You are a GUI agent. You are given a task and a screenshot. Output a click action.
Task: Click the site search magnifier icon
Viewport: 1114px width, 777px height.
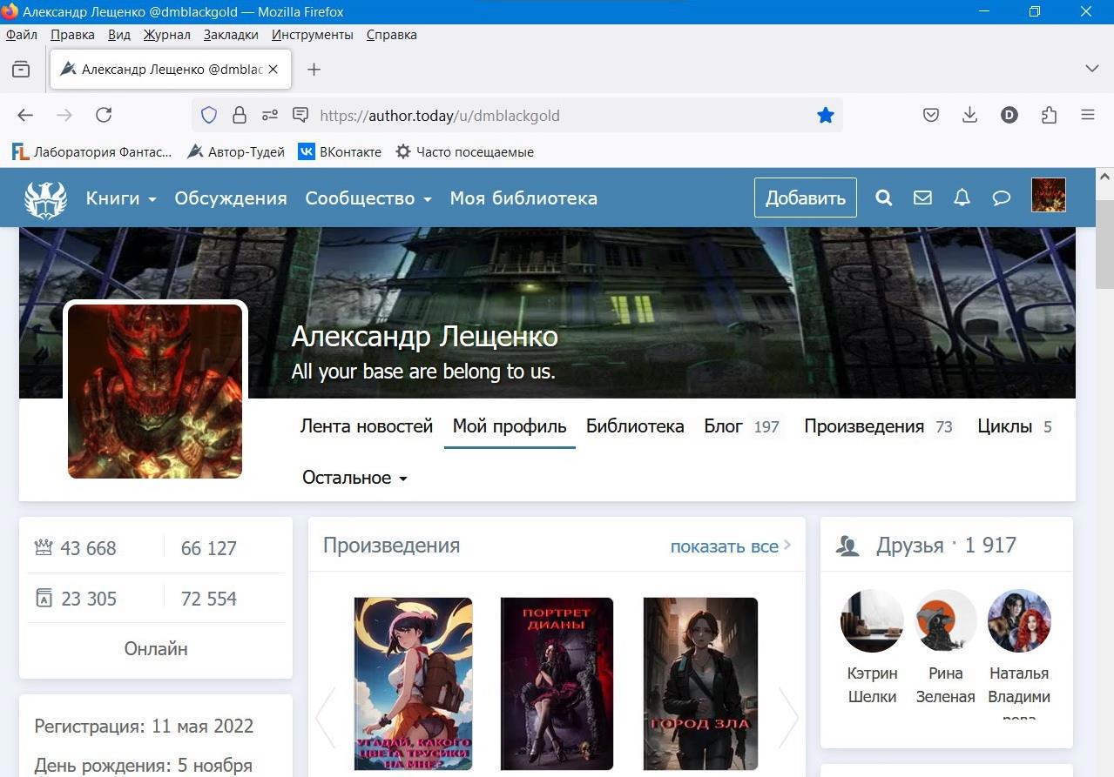click(883, 198)
